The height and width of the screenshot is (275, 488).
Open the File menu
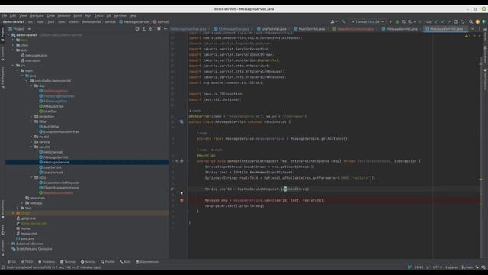pos(4,15)
